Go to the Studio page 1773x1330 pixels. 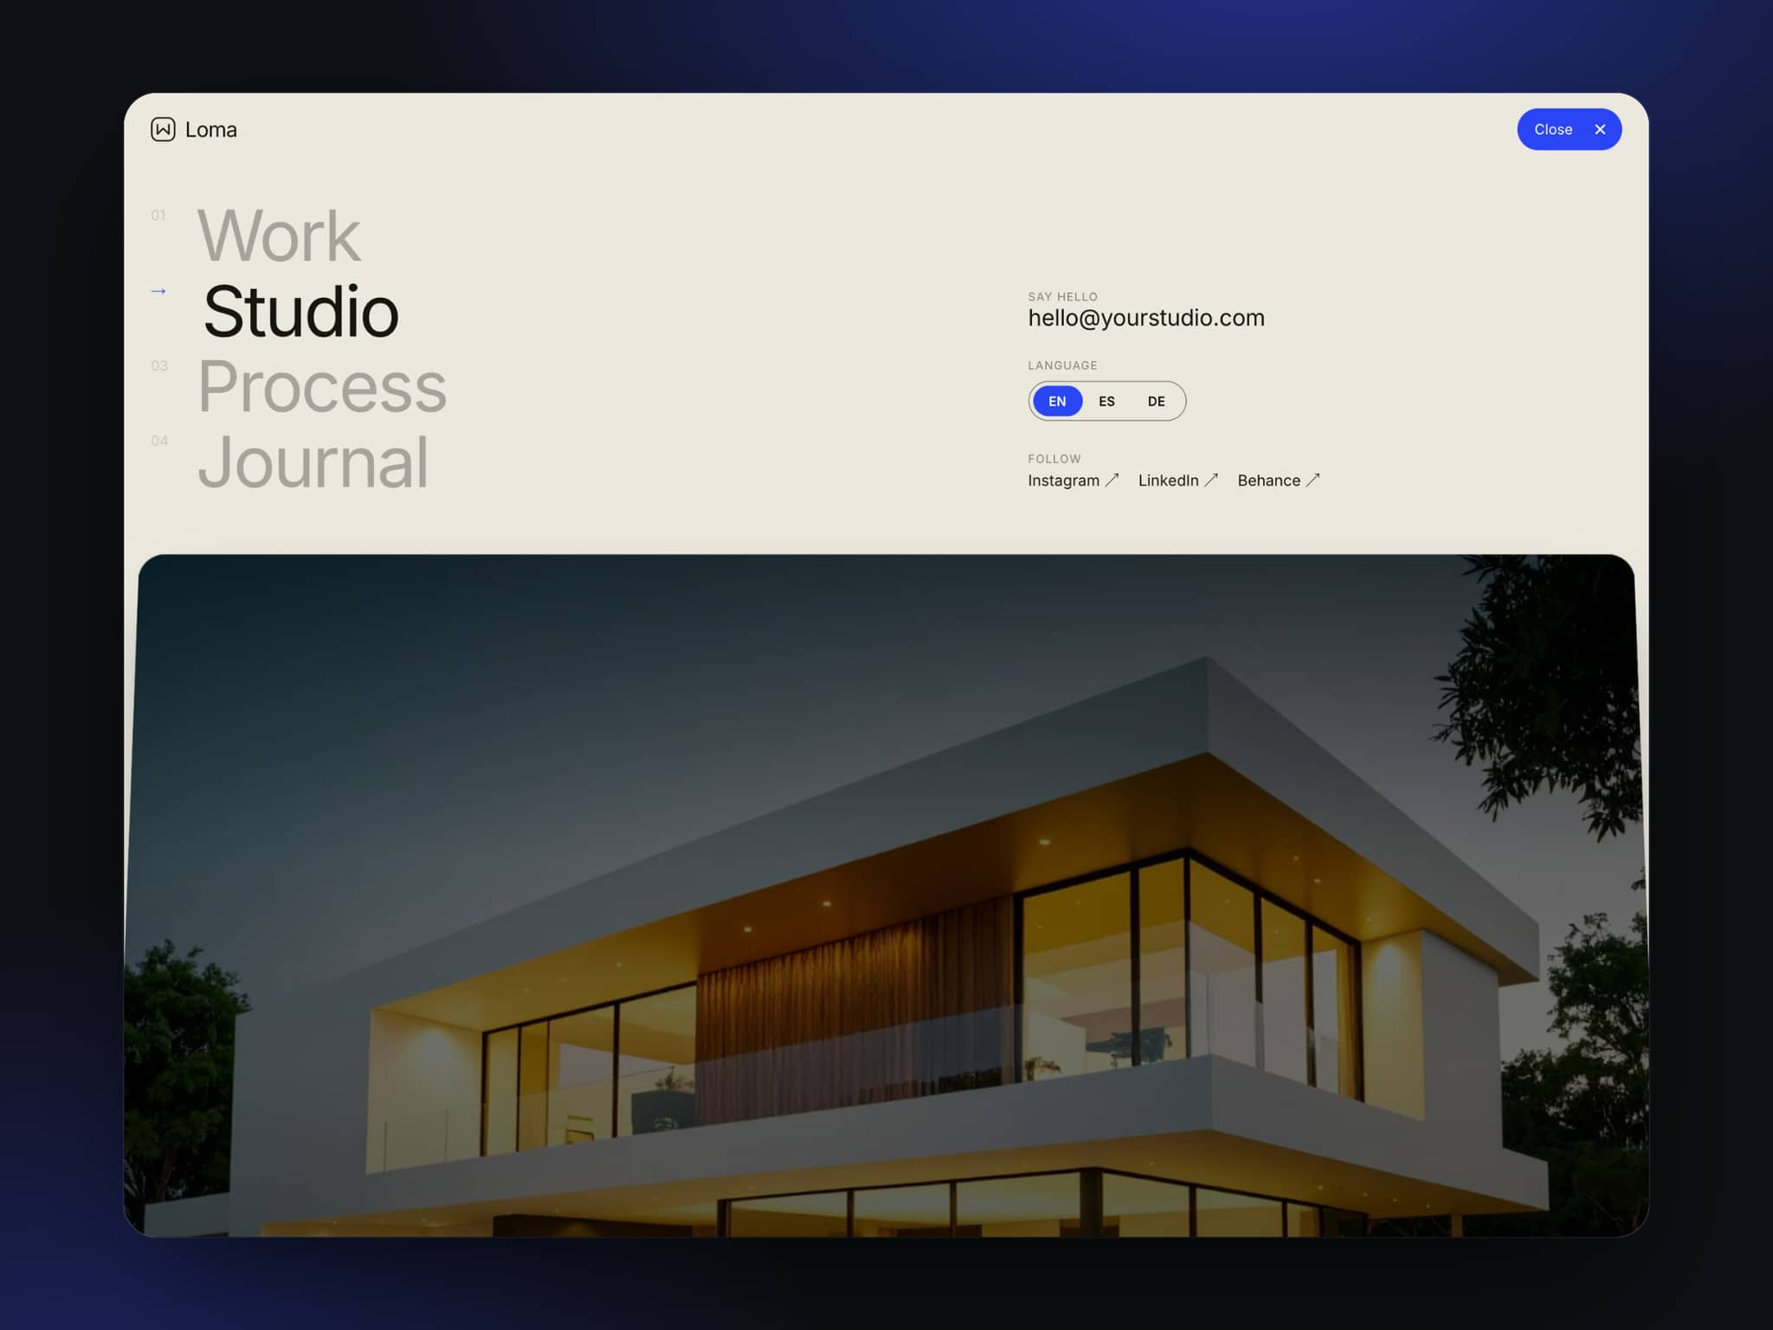(x=300, y=311)
